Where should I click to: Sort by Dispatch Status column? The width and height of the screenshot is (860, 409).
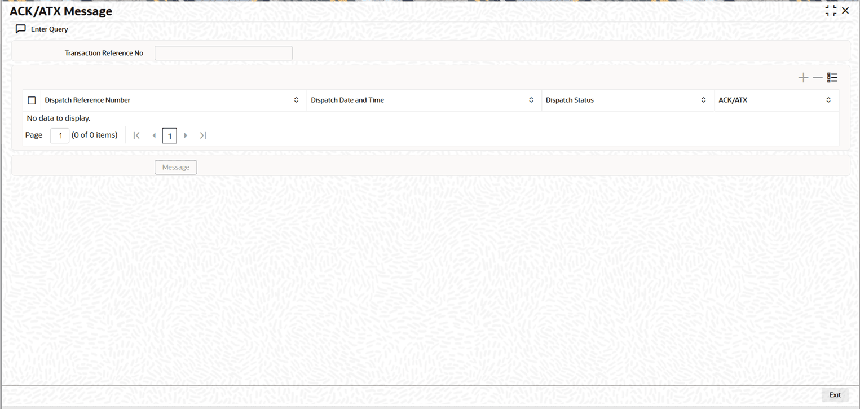tap(703, 100)
